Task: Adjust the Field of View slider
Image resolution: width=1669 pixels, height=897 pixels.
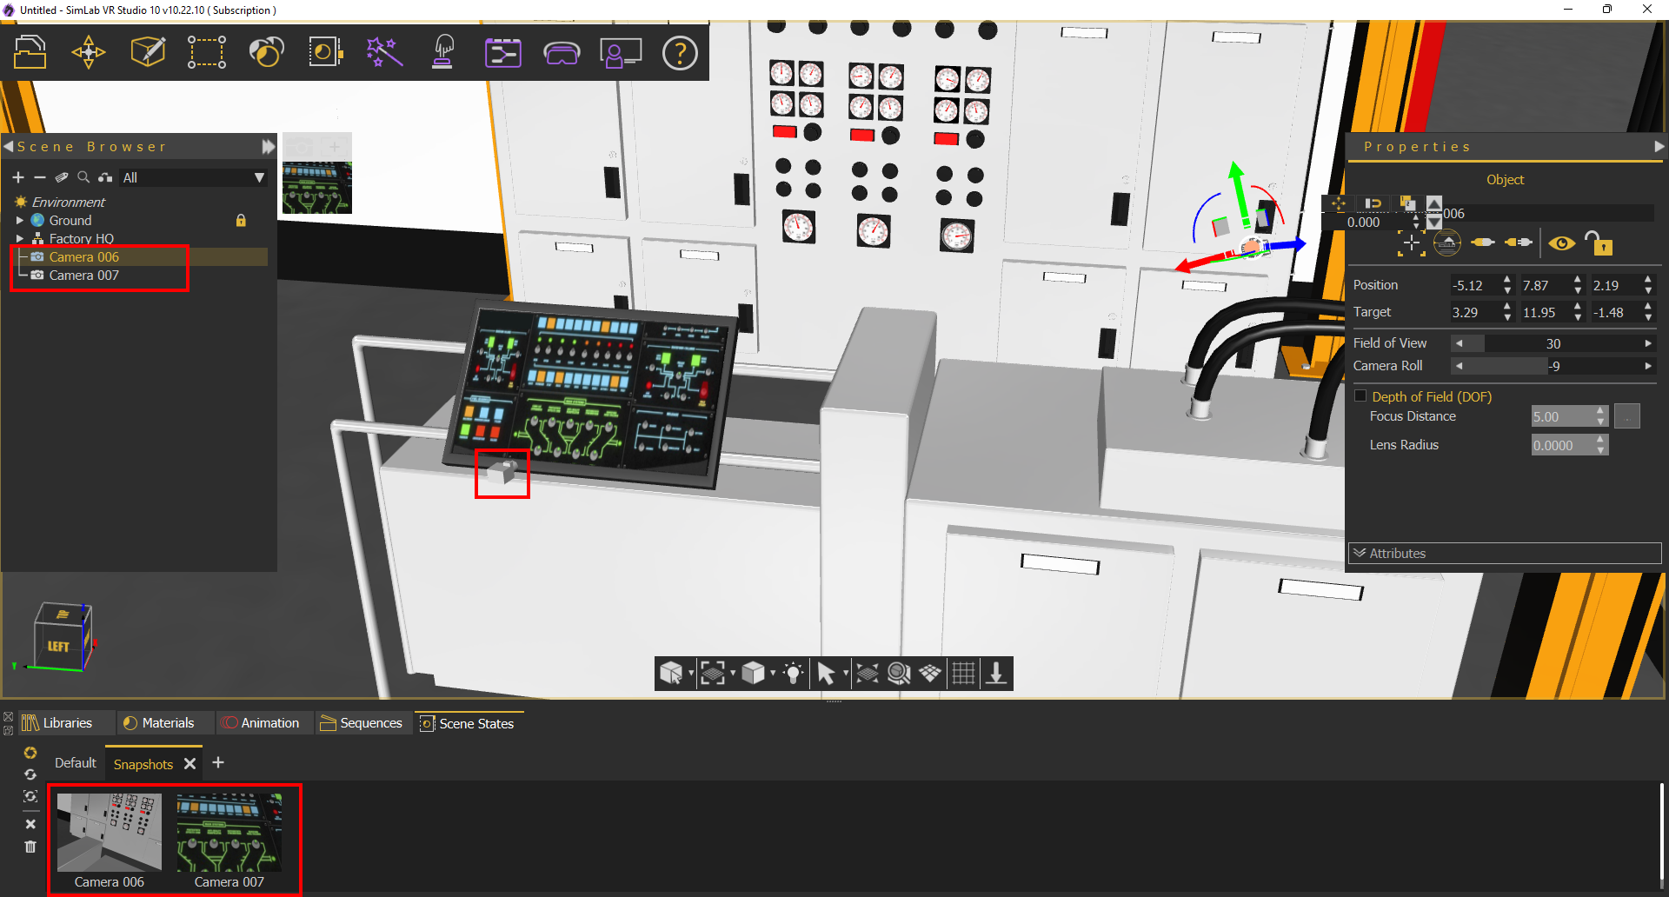Action: tap(1553, 343)
